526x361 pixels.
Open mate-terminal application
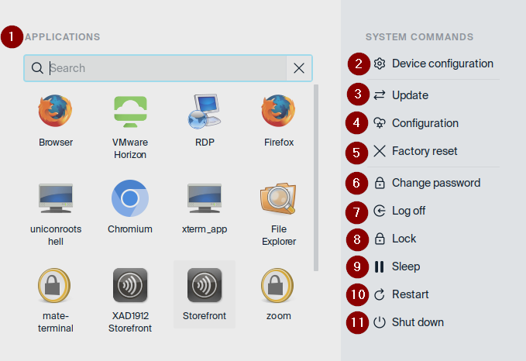click(56, 286)
